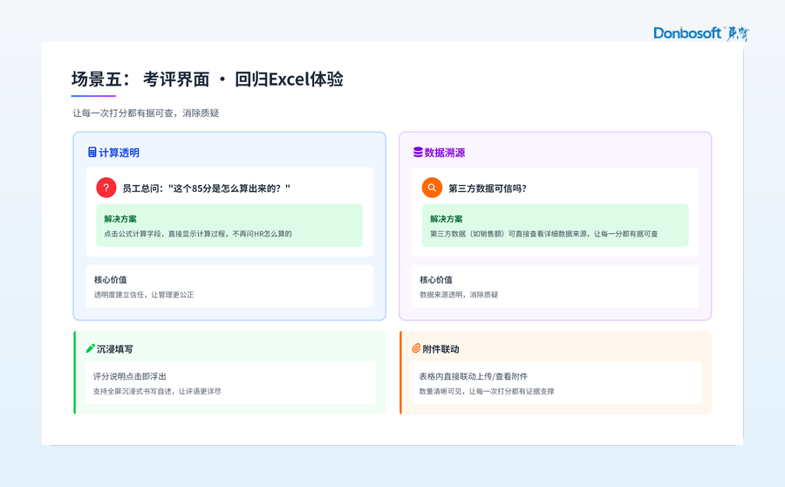Viewport: 785px width, 487px height.
Task: Click the 沉浸填写 heading
Action: (x=114, y=349)
